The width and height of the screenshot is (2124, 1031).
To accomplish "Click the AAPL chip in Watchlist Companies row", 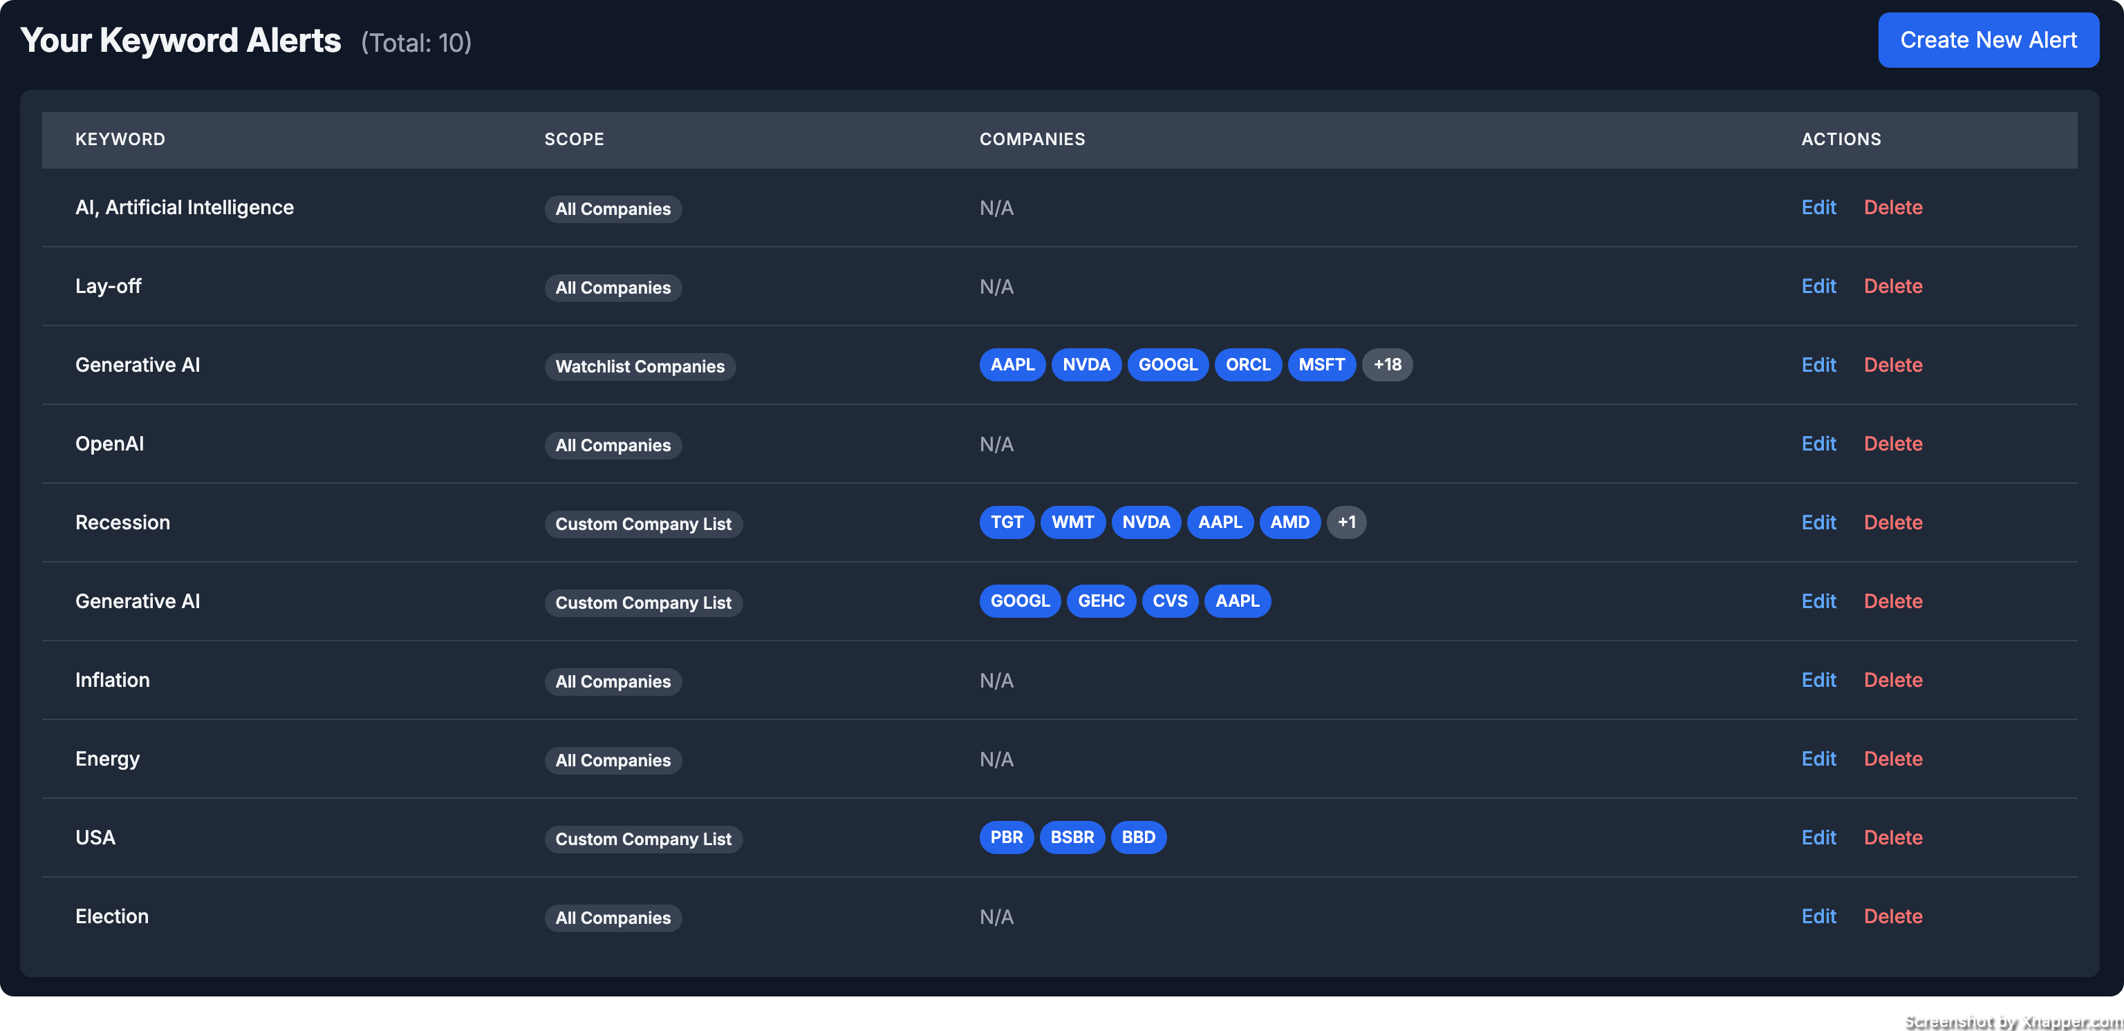I will [x=1012, y=364].
